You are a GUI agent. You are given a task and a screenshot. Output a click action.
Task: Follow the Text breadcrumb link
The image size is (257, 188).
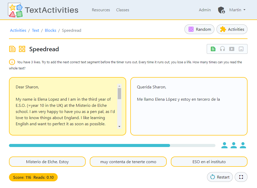pyautogui.click(x=35, y=30)
